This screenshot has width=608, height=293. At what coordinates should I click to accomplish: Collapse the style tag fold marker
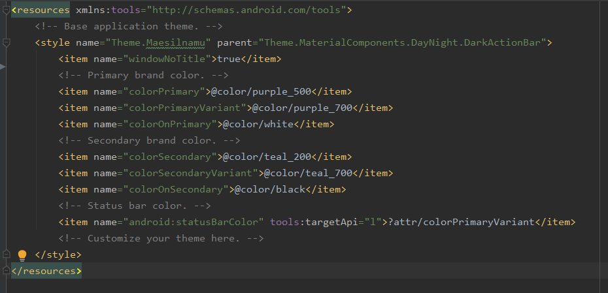click(x=6, y=43)
